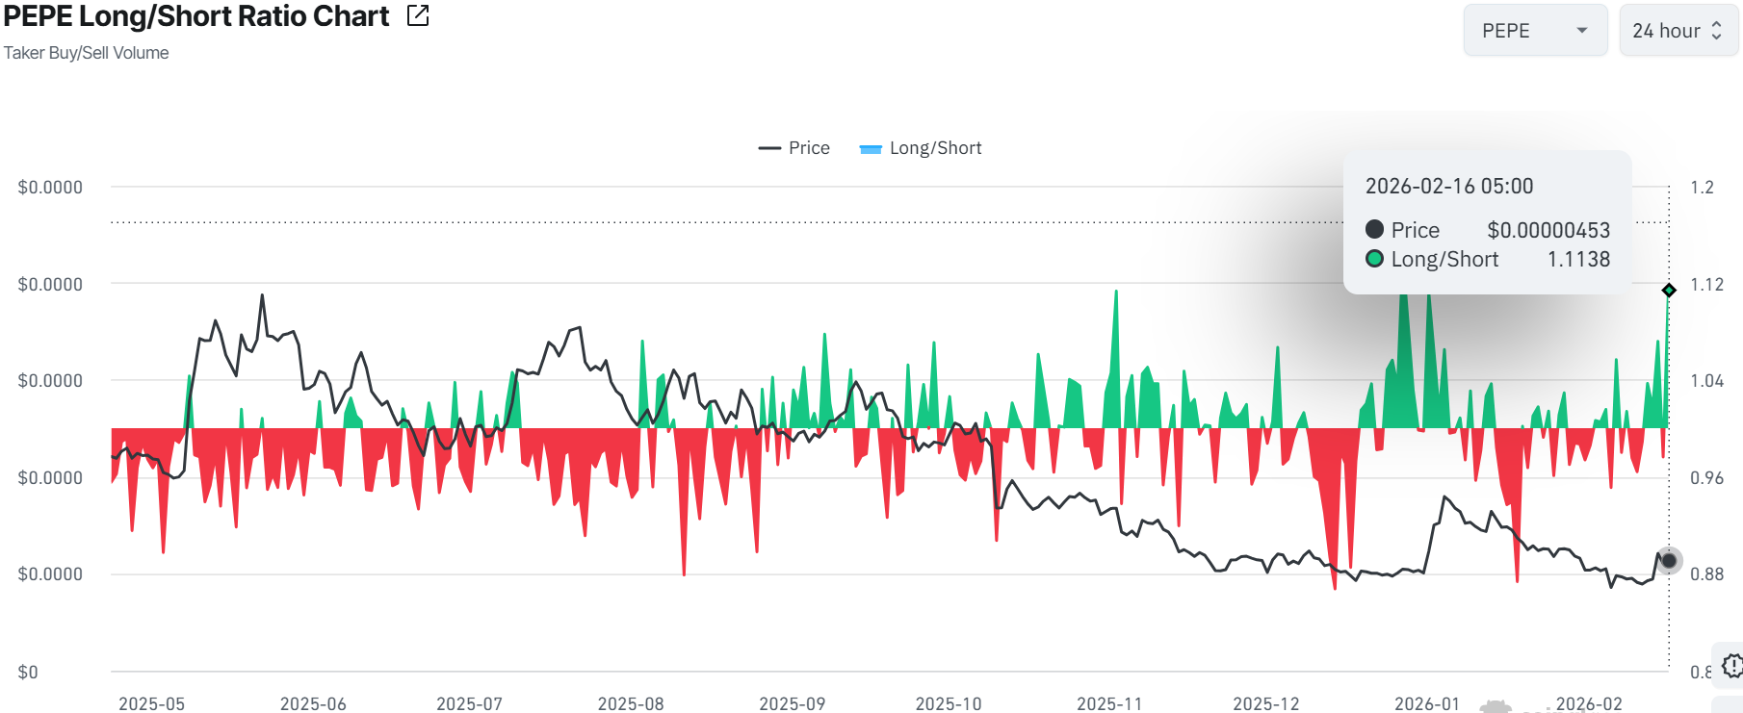
Task: Open the PEPE coin dropdown
Action: pos(1534,31)
